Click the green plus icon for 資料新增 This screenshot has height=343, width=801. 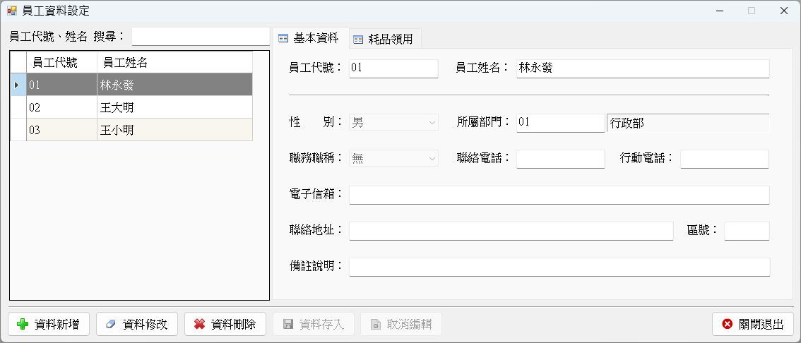23,324
